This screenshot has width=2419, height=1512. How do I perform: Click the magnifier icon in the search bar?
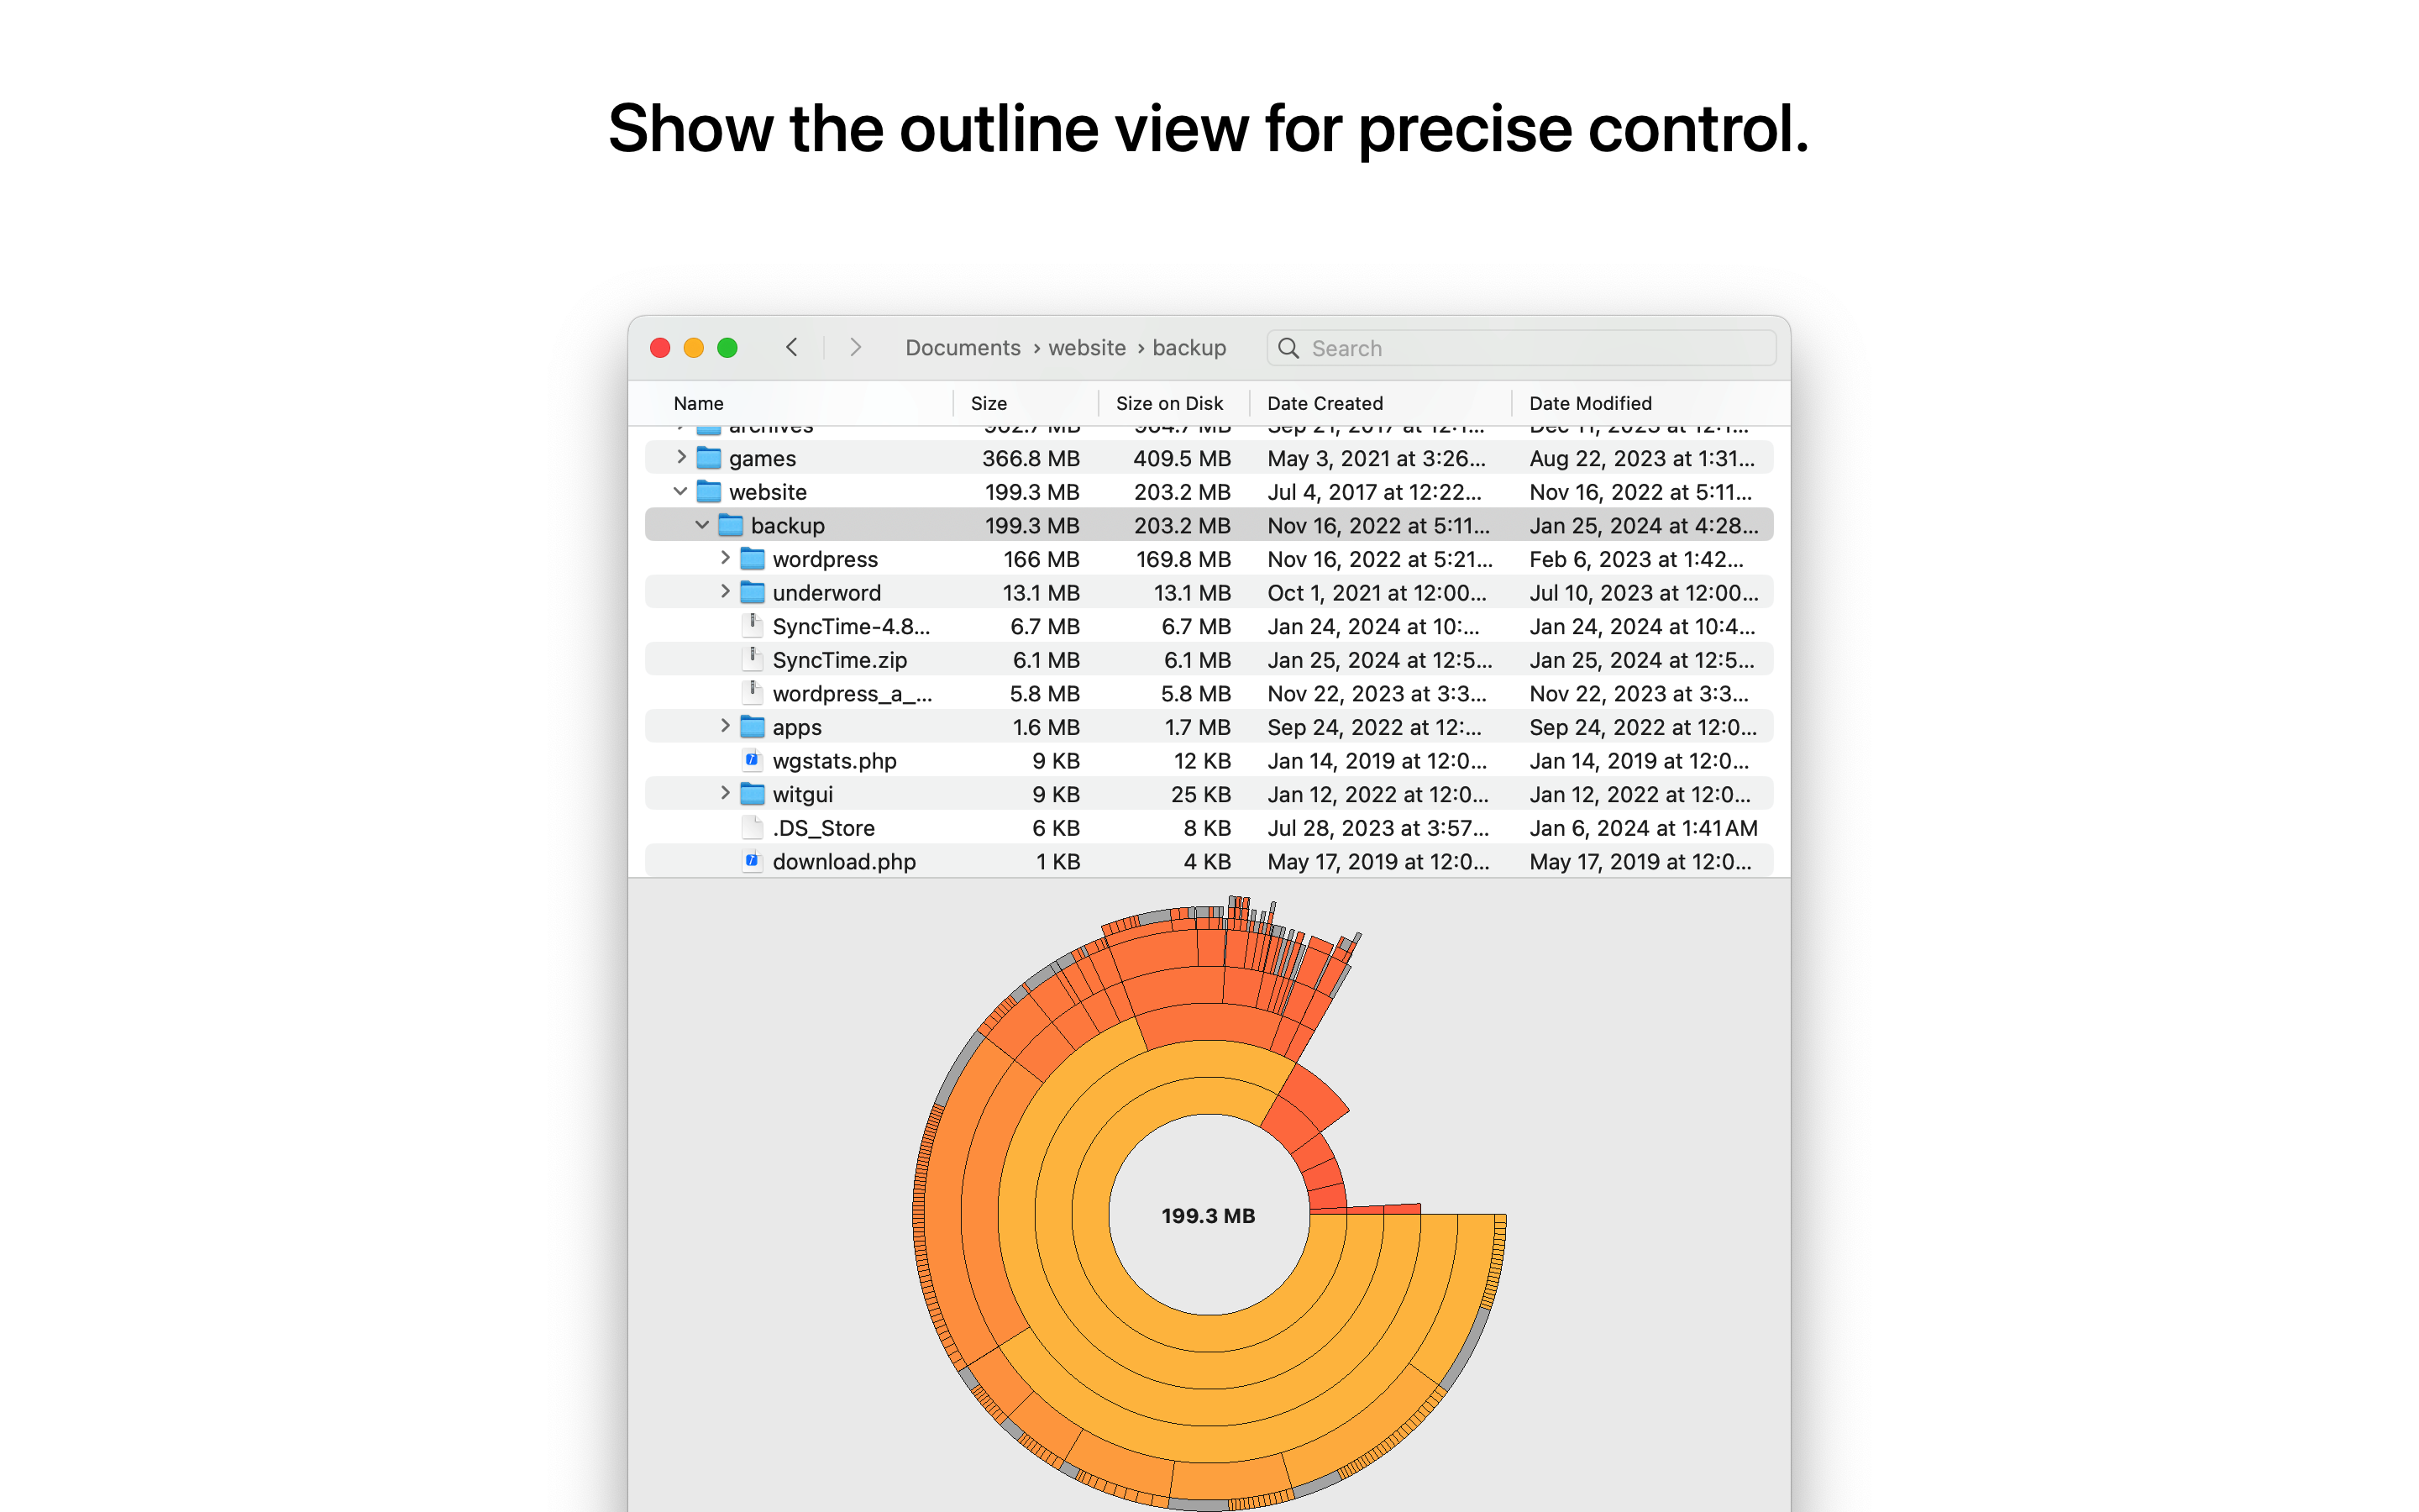[x=1289, y=348]
